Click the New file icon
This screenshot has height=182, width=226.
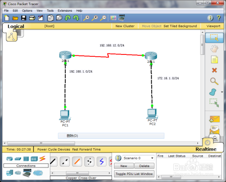pos(7,18)
